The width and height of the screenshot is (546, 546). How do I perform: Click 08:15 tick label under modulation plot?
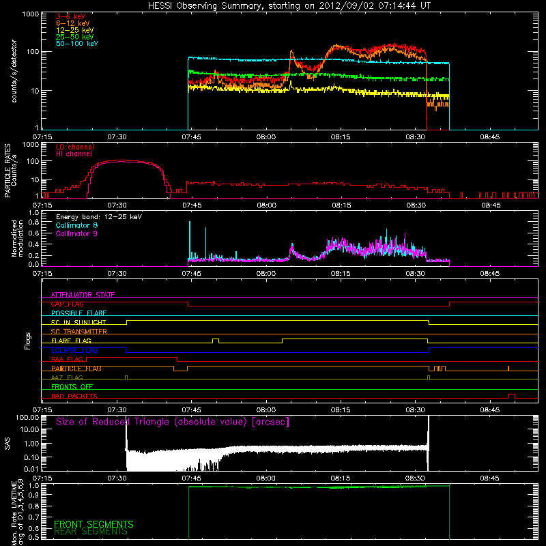coord(341,274)
